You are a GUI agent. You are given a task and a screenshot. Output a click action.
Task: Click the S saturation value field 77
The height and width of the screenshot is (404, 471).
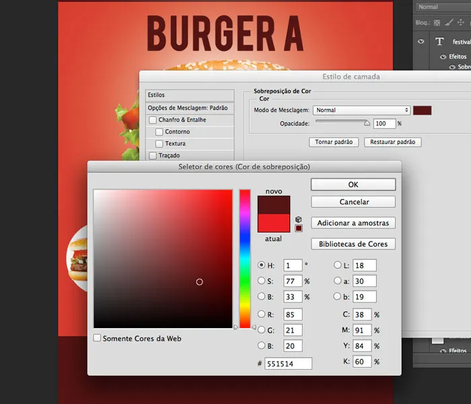(x=293, y=281)
